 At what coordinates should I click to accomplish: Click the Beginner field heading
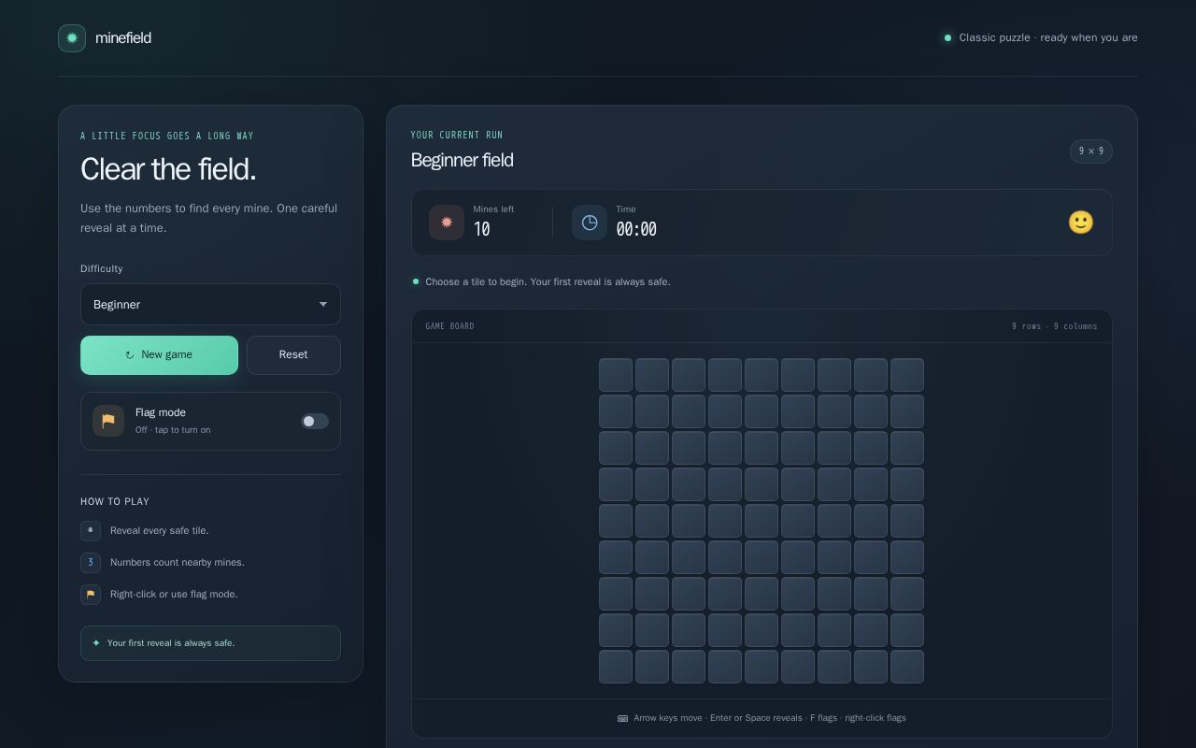coord(463,160)
